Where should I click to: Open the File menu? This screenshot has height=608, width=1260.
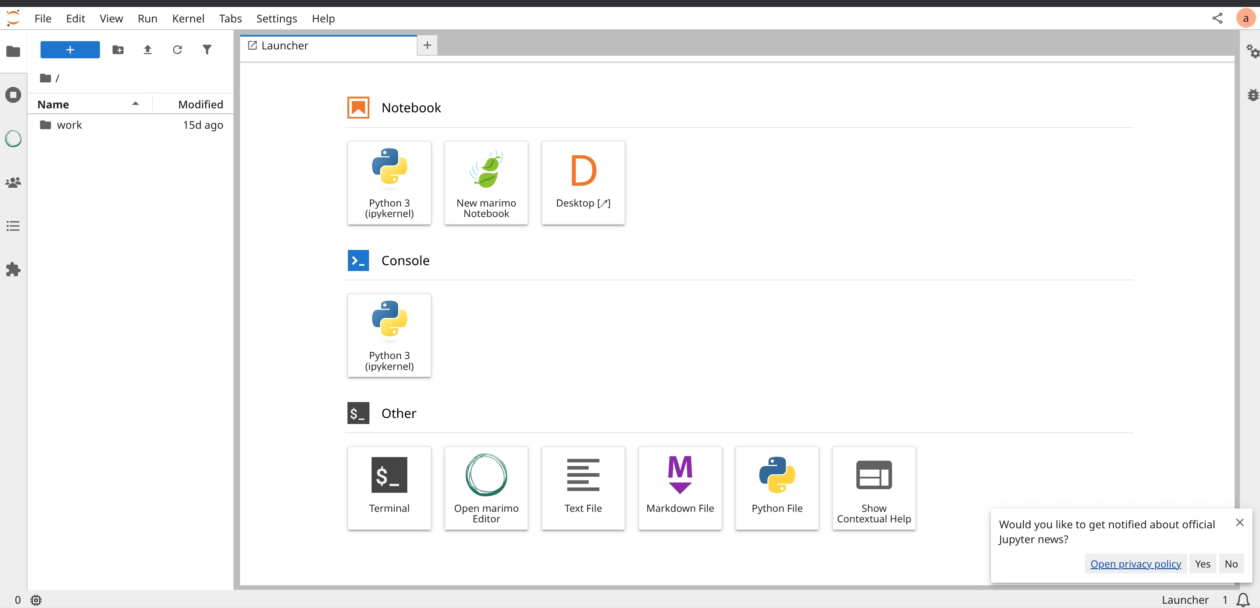click(x=43, y=18)
